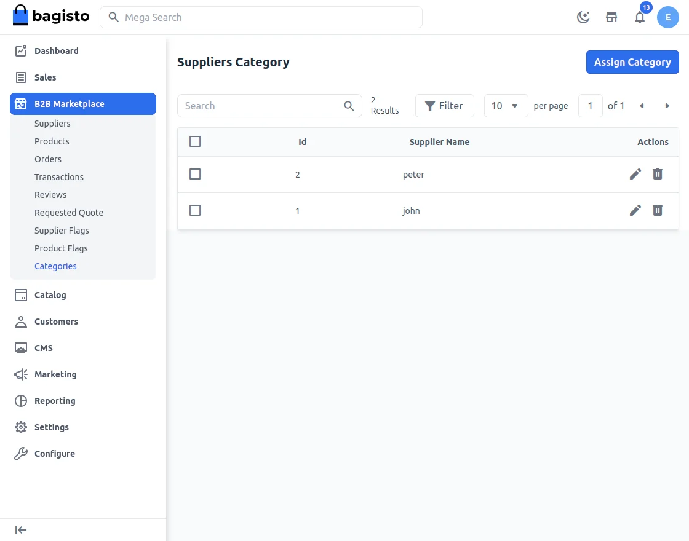This screenshot has height=541, width=689.
Task: Navigate to the Suppliers menu item
Action: (52, 124)
